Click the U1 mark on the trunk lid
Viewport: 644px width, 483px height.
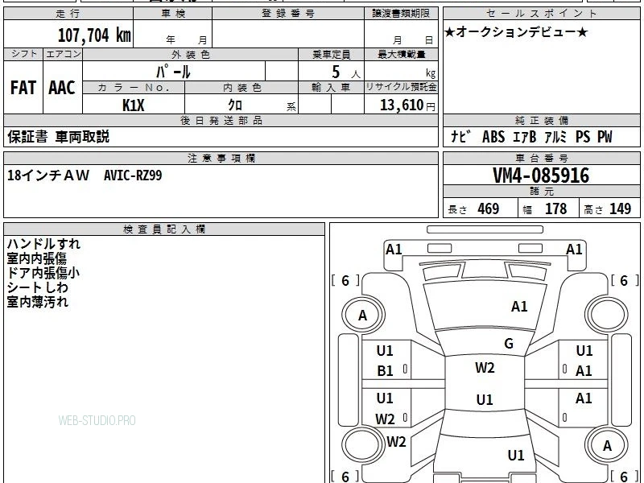point(516,455)
